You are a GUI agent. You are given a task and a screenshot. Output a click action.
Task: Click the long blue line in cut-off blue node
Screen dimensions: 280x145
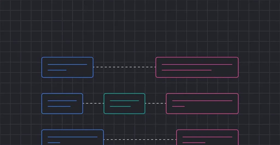72,137
